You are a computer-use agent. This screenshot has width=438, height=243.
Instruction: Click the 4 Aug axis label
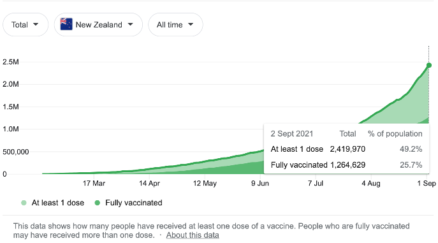tap(371, 183)
